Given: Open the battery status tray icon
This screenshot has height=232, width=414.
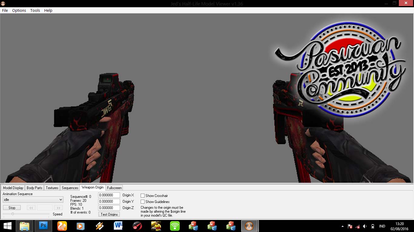Looking at the screenshot, I should 372,226.
